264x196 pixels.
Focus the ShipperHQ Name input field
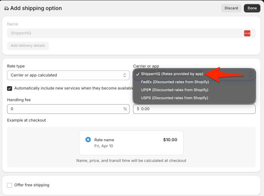[124, 33]
